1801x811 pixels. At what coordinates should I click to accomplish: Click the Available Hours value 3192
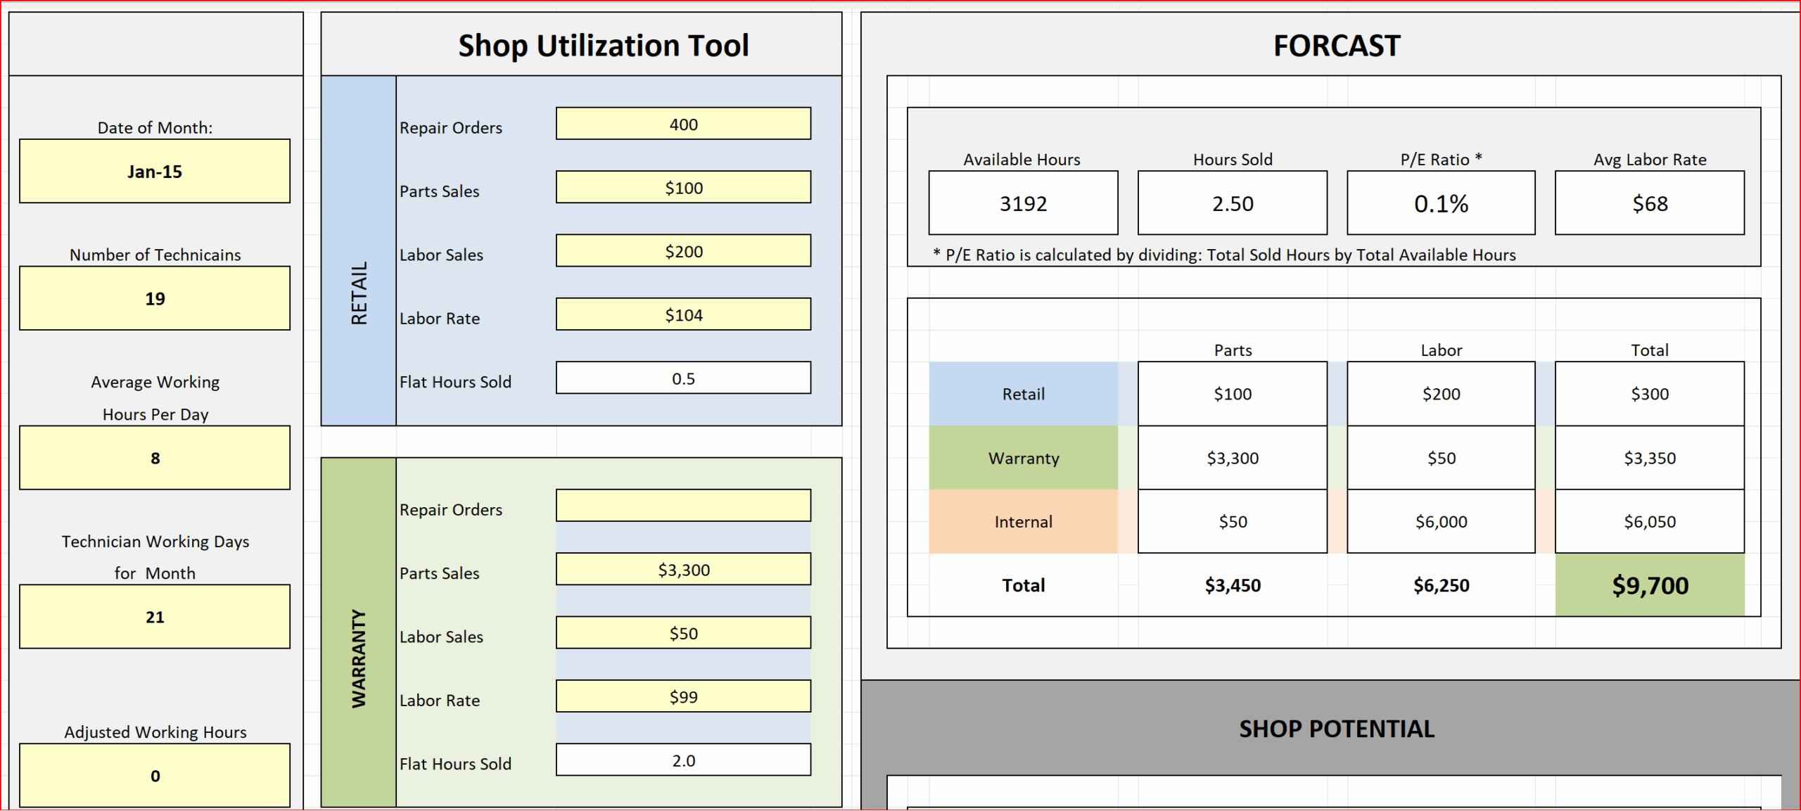[x=1023, y=203]
